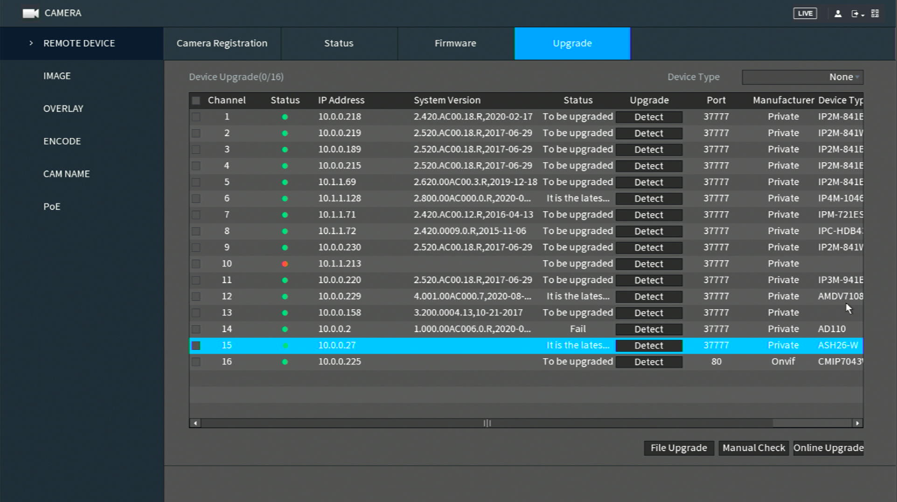This screenshot has height=502, width=897.
Task: Click Detect for channel 2
Action: click(x=649, y=134)
